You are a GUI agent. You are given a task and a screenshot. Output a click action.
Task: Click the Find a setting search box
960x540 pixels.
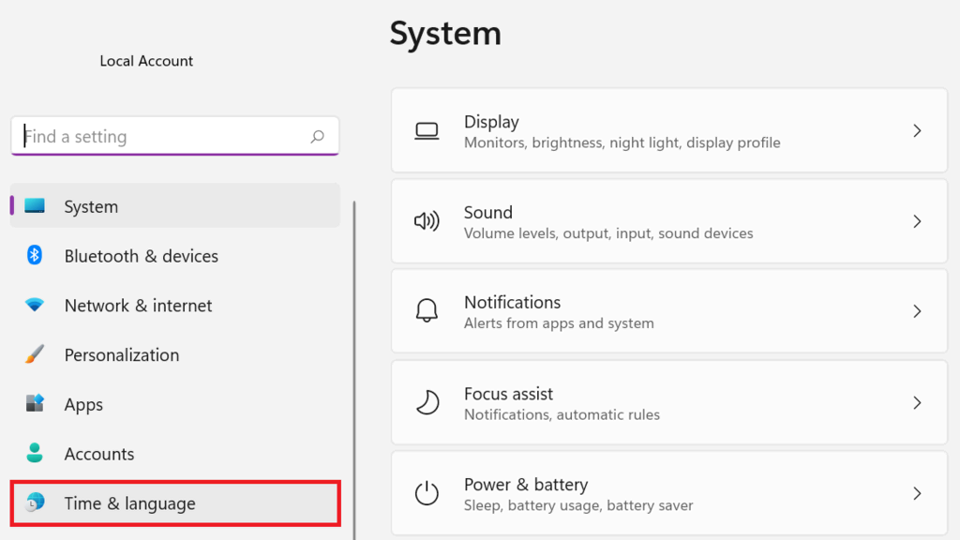(x=164, y=137)
